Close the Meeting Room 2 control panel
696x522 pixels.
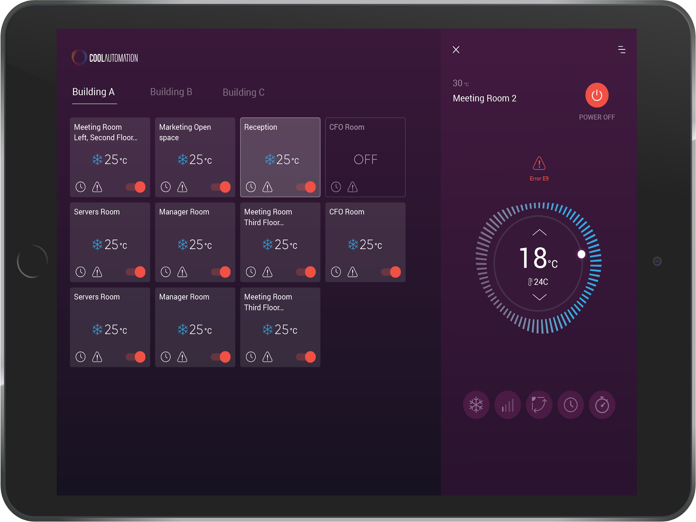456,50
